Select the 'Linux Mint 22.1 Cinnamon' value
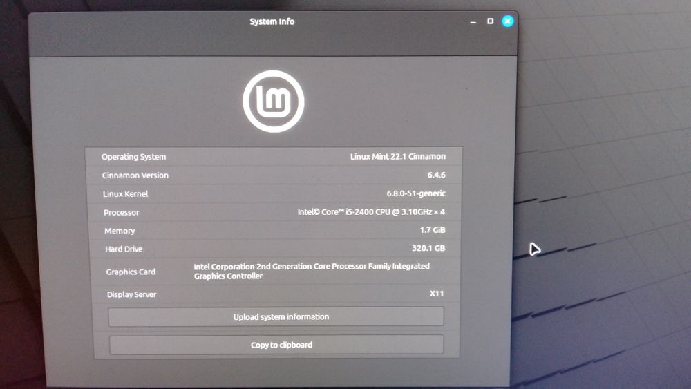 point(398,156)
